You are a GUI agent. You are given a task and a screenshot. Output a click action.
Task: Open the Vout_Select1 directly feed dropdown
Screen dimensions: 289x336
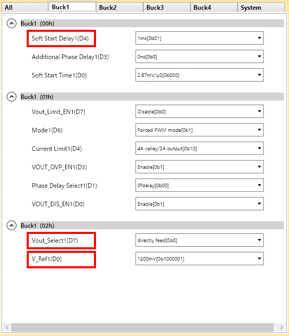pos(199,240)
